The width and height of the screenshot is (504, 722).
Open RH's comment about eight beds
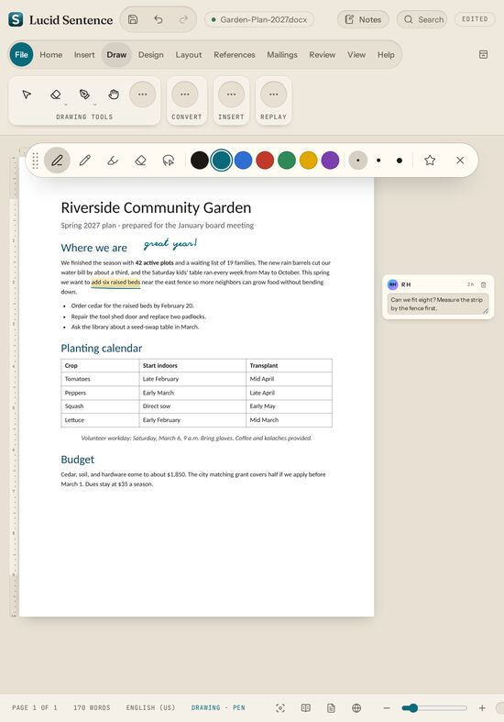point(438,304)
